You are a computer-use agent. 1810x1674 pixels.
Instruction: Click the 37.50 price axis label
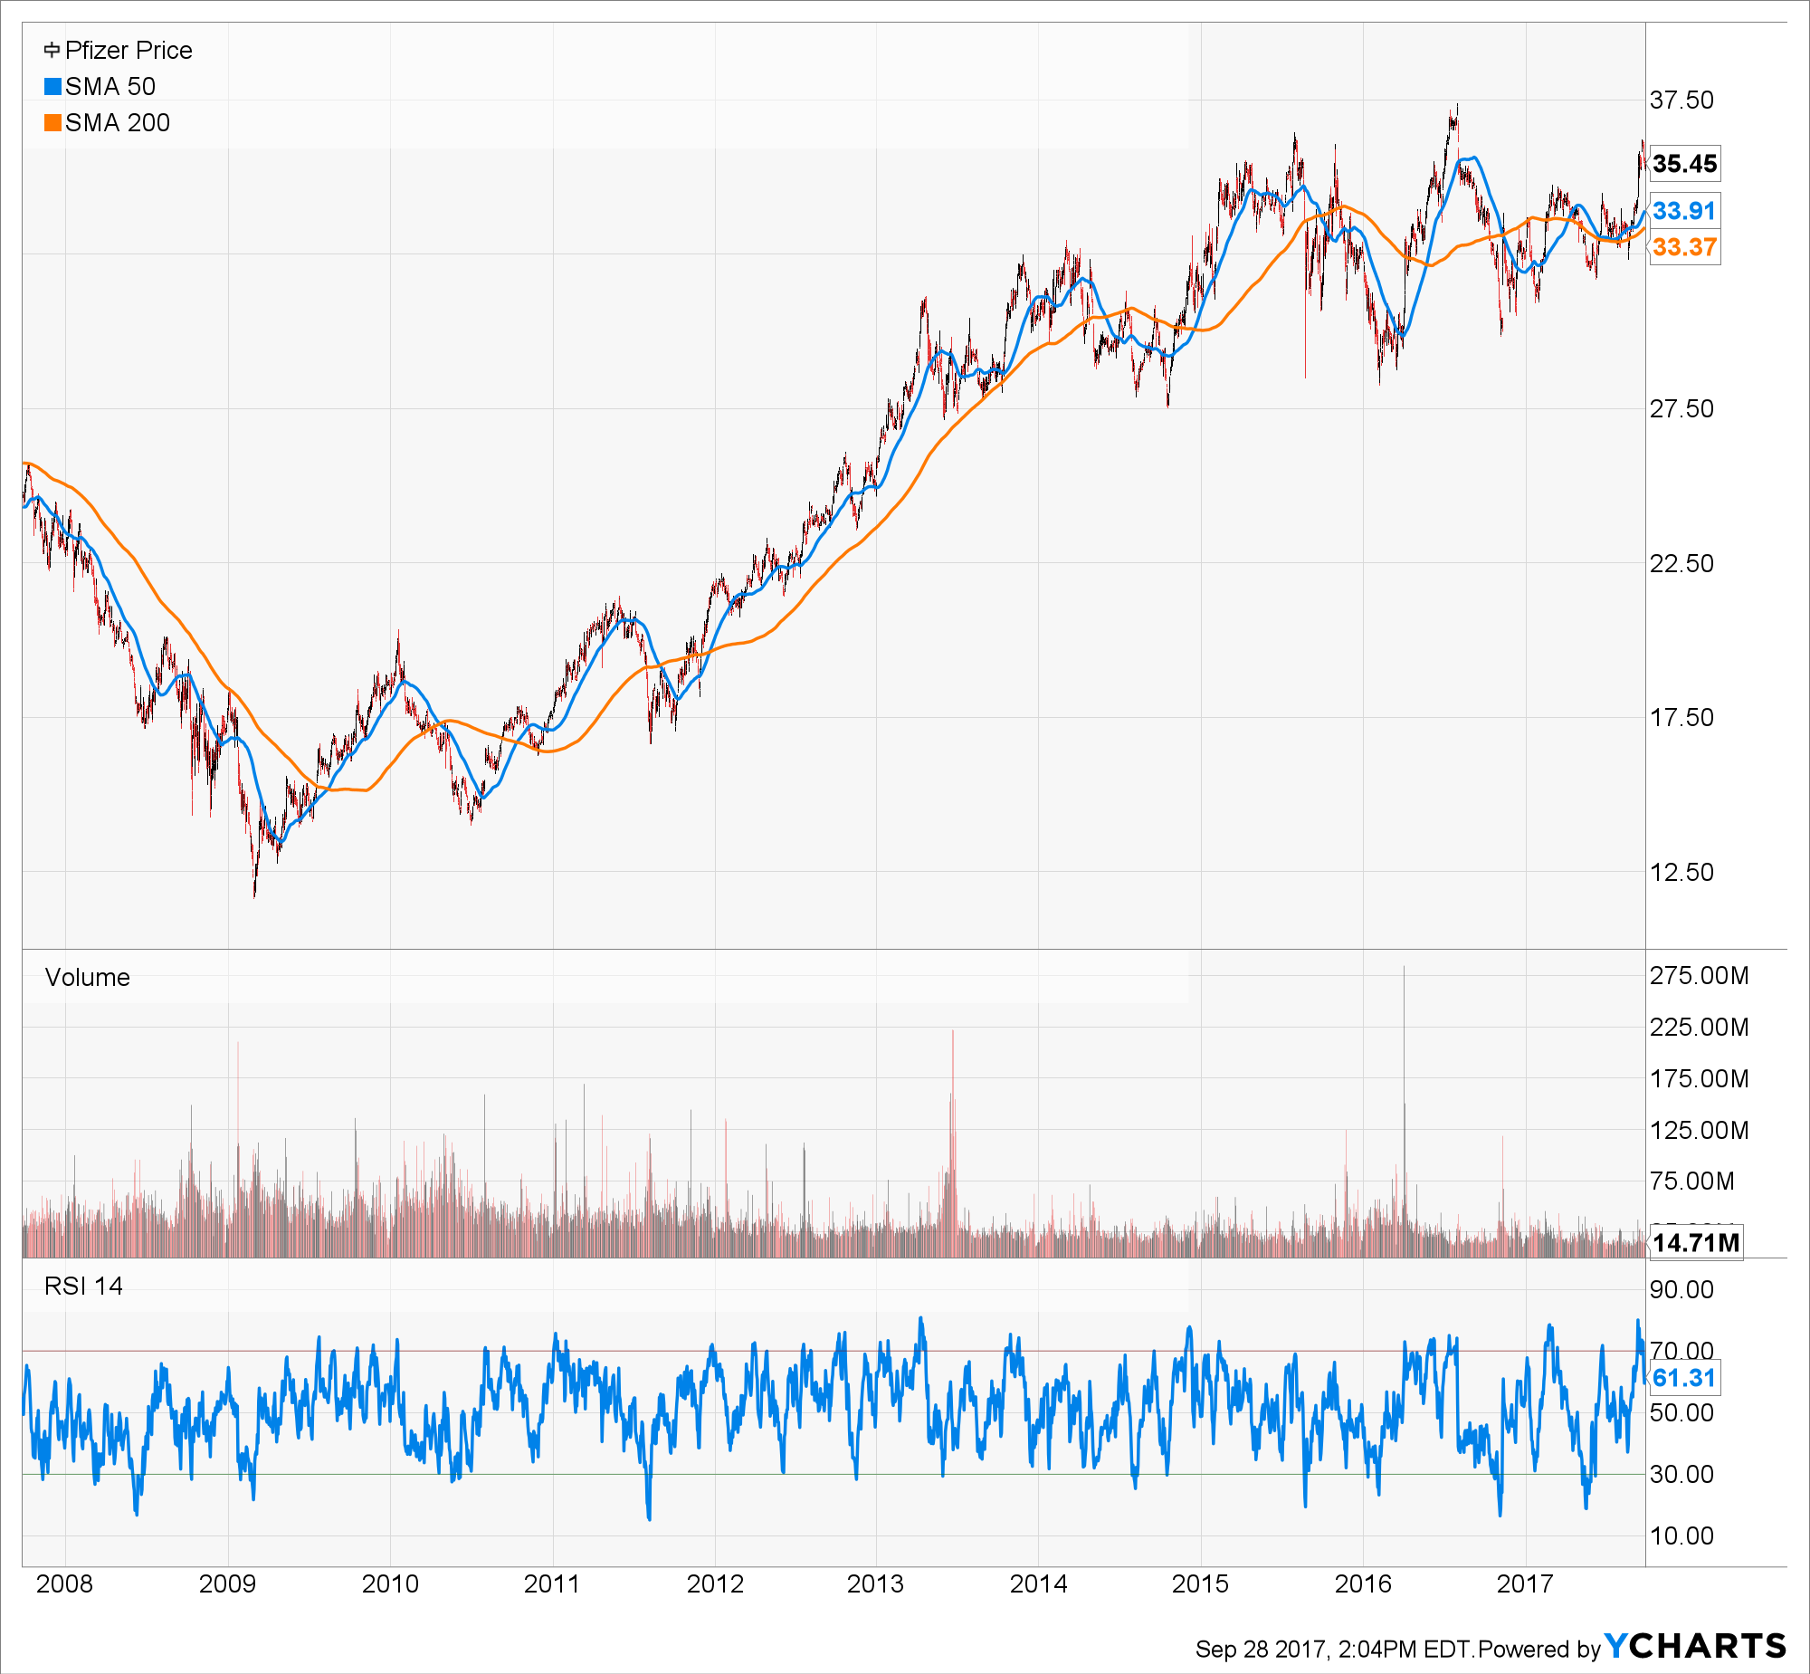(1681, 100)
